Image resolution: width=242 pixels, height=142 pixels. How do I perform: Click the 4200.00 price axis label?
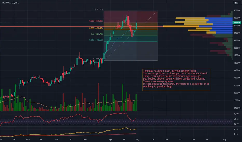click(237, 40)
